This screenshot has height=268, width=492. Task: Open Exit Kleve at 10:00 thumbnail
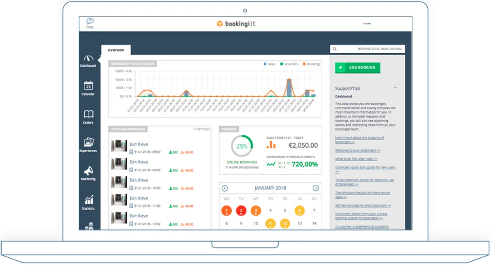119,182
